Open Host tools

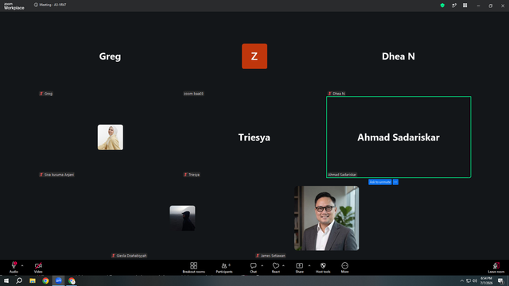pyautogui.click(x=323, y=268)
